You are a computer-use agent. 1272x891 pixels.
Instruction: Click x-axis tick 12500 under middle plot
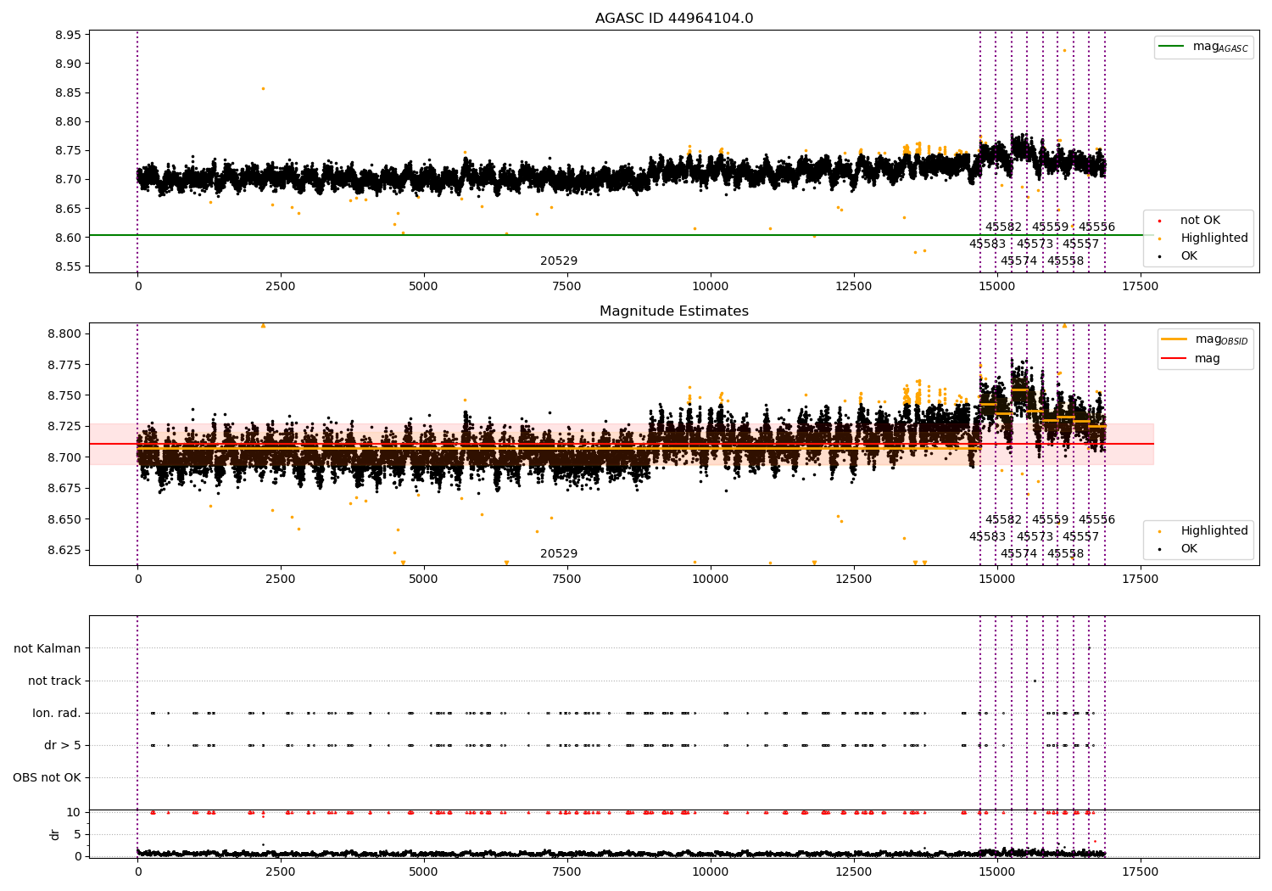pos(853,580)
